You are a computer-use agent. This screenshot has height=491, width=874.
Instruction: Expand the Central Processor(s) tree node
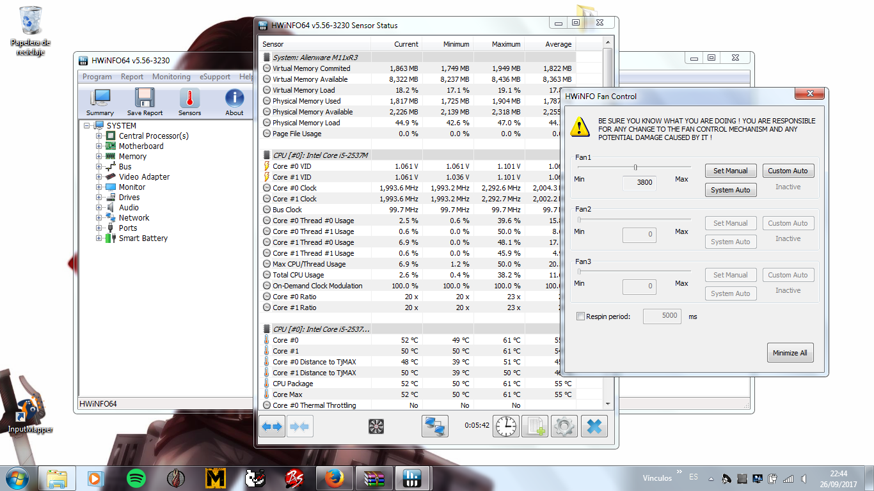pyautogui.click(x=99, y=136)
